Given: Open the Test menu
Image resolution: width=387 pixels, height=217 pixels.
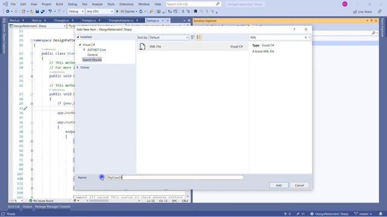Looking at the screenshot, I should tap(85, 4).
